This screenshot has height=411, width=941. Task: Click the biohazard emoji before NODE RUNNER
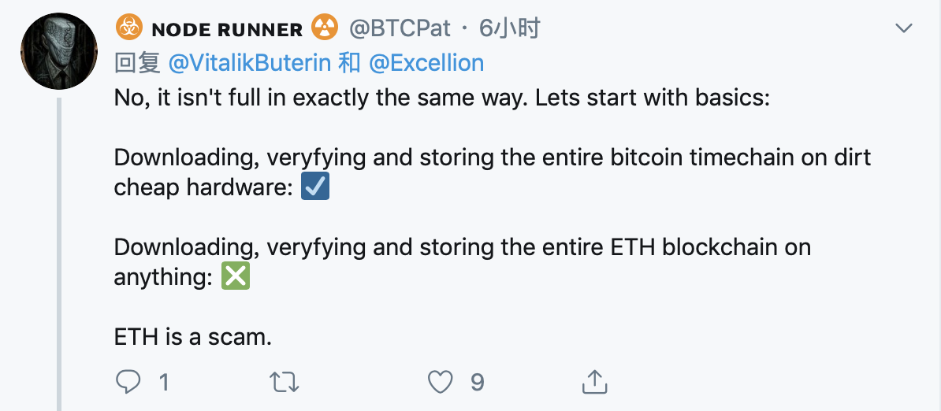pyautogui.click(x=129, y=28)
